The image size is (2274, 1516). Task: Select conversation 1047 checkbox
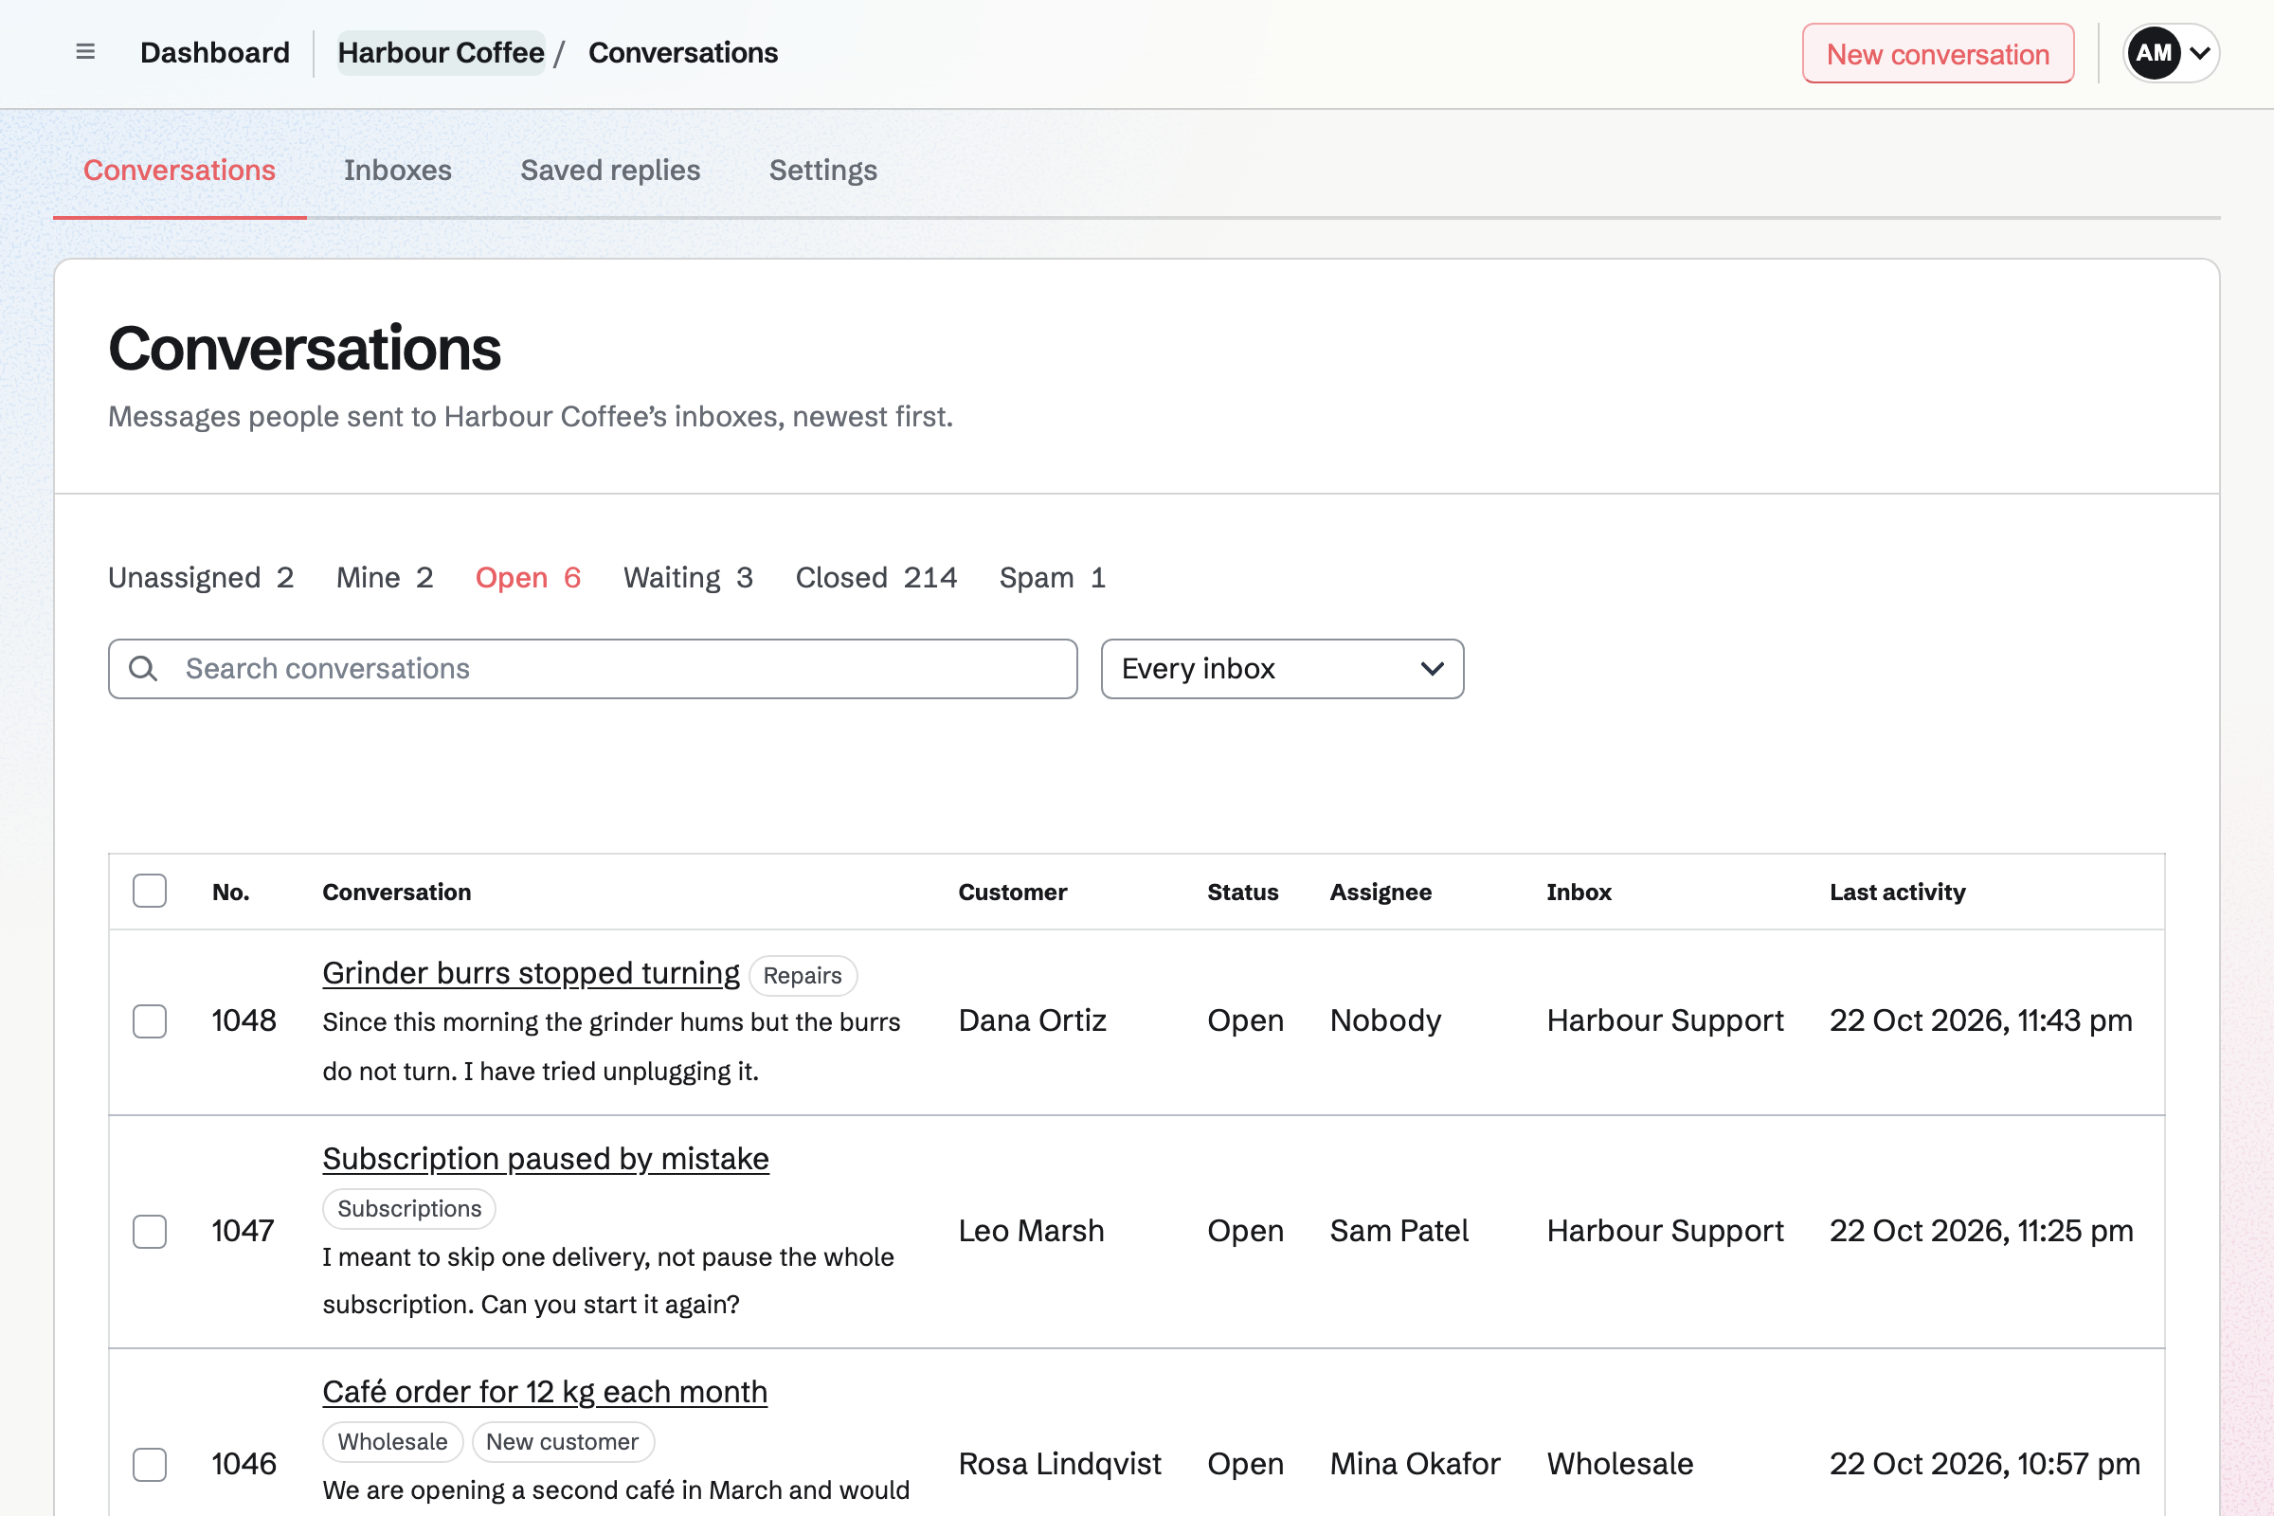coord(150,1231)
